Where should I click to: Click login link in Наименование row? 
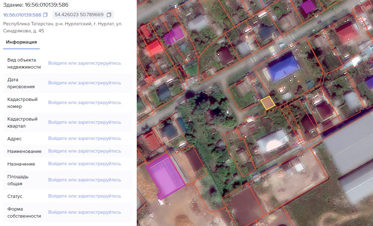pos(84,151)
